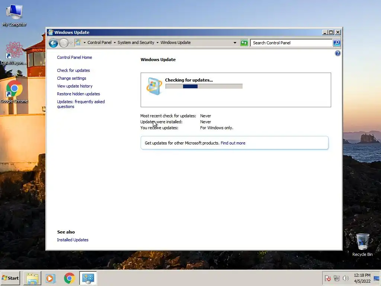Click Check for updates link
The width and height of the screenshot is (381, 286).
(x=73, y=70)
